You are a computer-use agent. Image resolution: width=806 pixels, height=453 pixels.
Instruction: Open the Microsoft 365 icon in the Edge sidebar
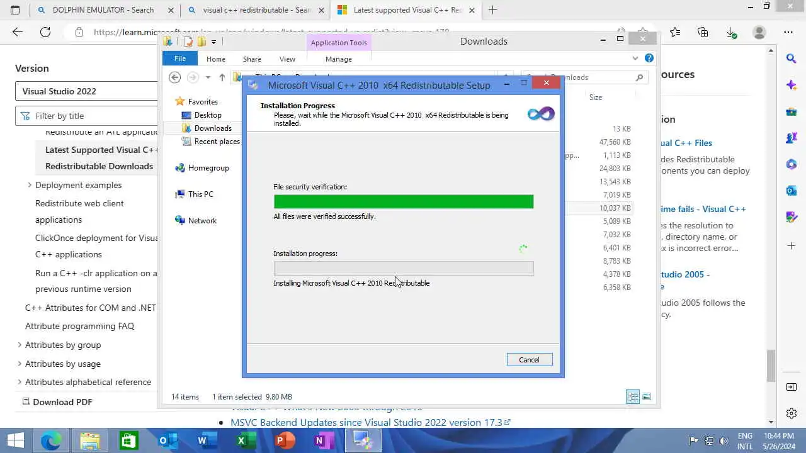(792, 164)
